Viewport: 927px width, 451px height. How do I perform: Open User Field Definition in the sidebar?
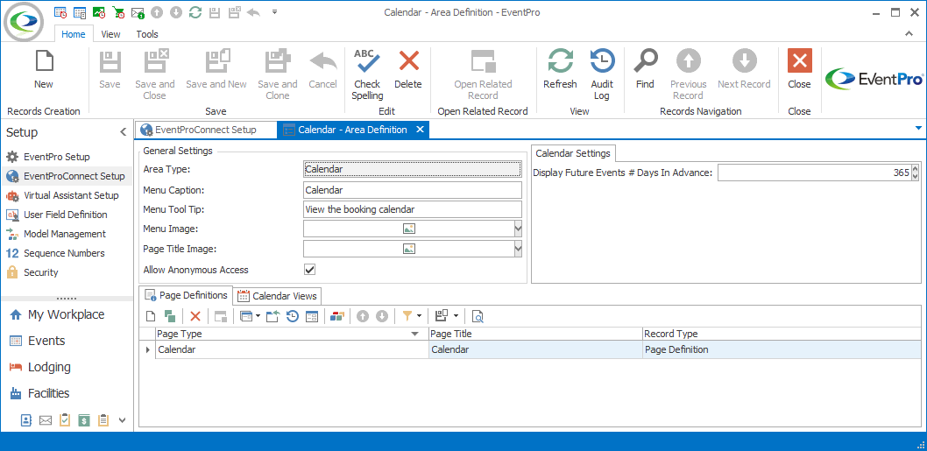point(65,215)
